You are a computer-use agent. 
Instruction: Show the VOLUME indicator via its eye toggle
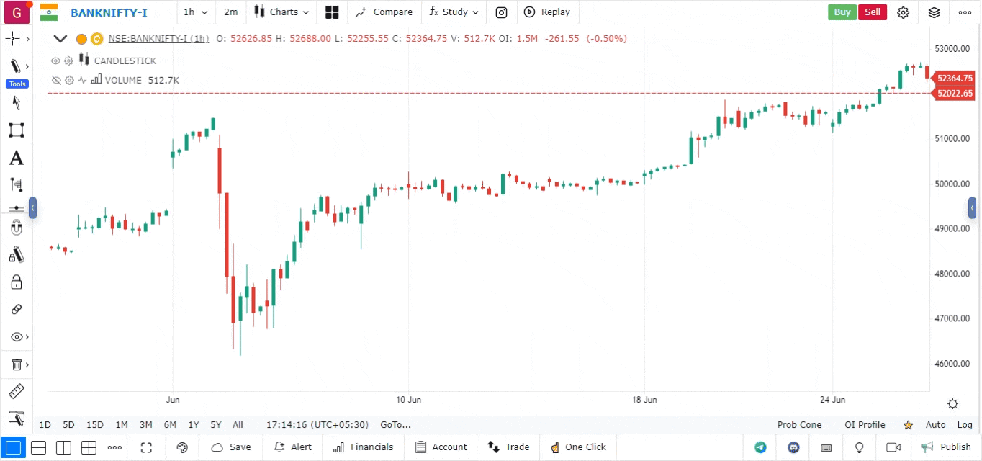point(56,80)
